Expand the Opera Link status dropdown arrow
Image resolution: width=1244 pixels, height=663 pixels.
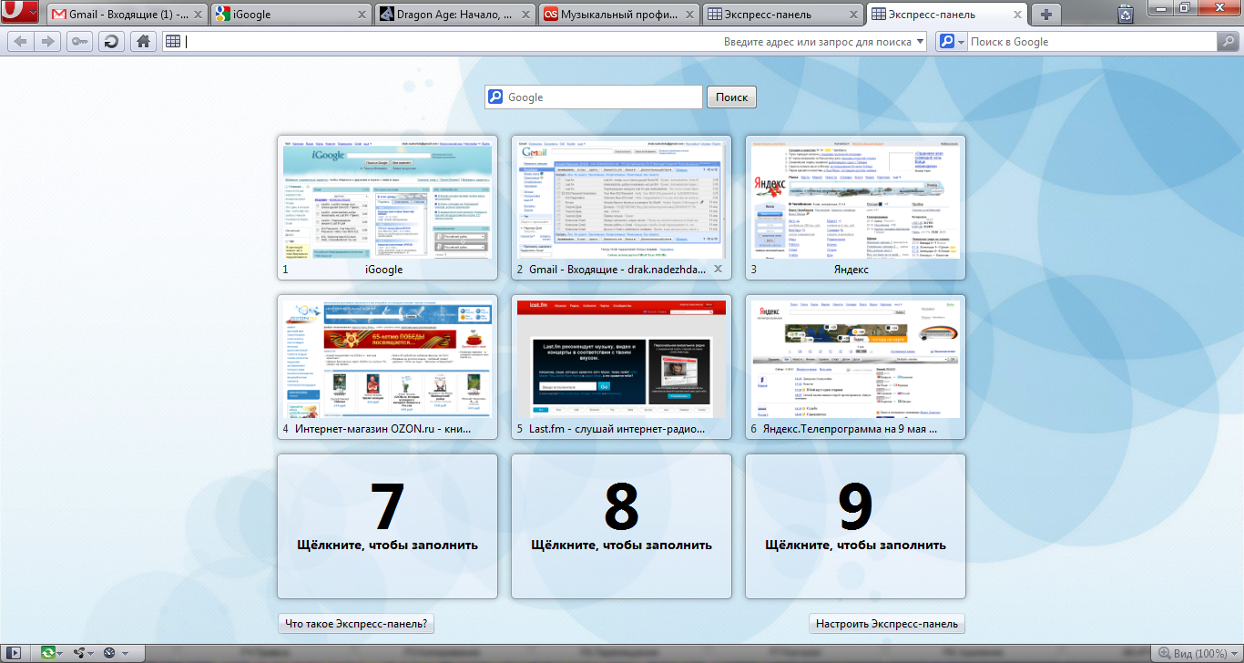pos(60,653)
